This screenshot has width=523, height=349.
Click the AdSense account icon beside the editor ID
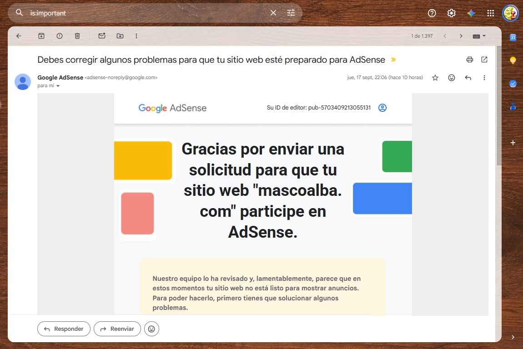[x=382, y=108]
